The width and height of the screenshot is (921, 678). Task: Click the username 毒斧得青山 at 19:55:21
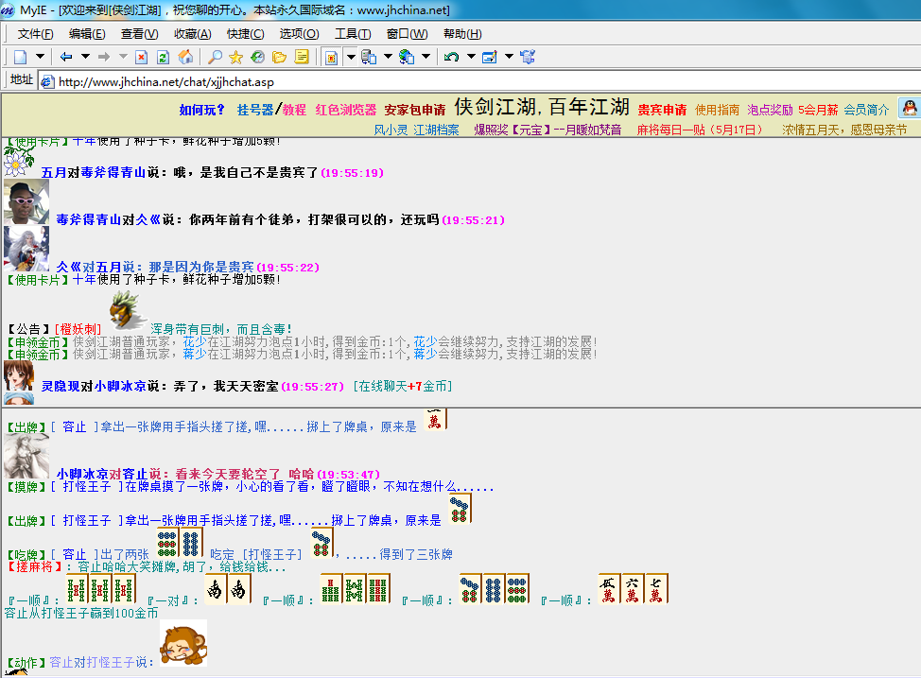point(89,219)
